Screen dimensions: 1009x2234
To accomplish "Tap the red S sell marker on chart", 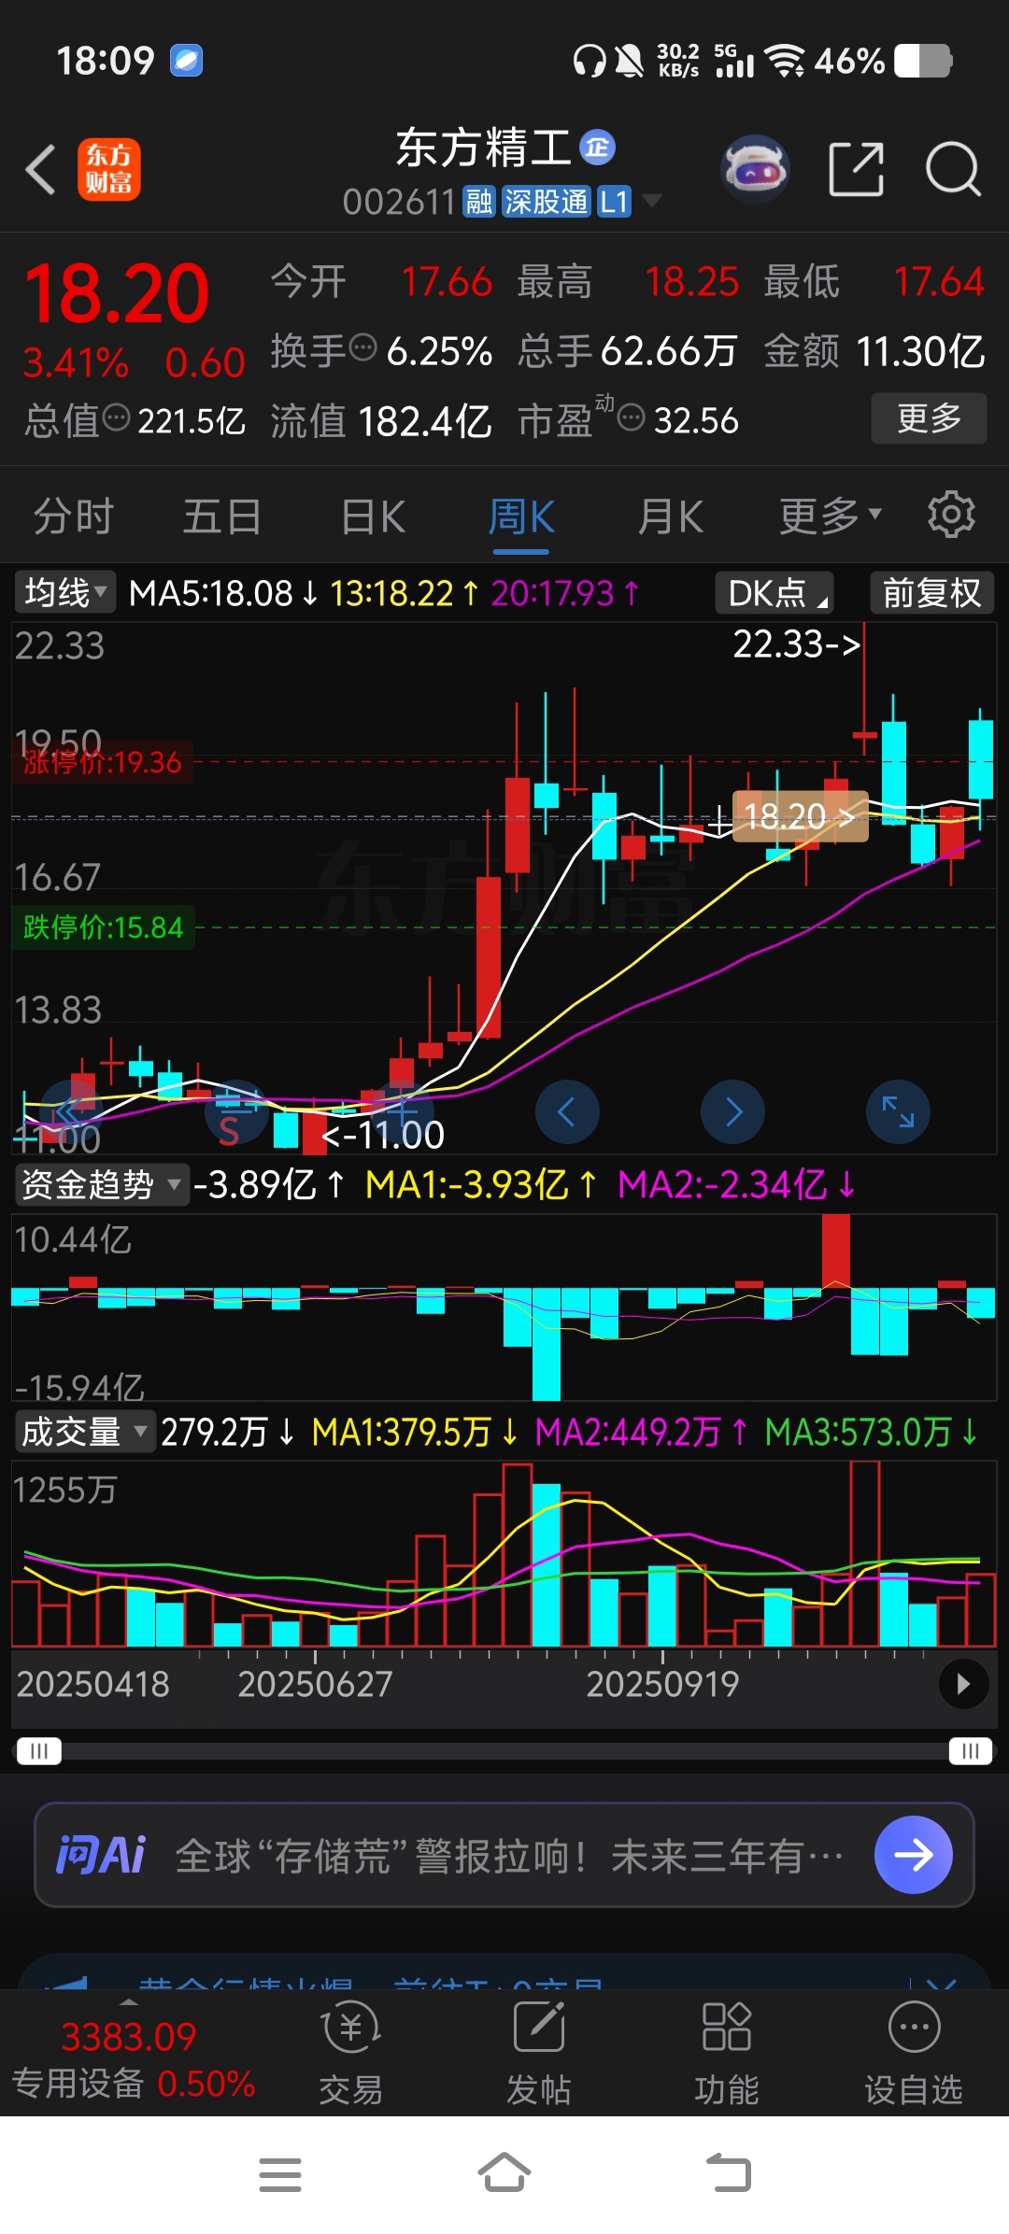I will click(x=229, y=1131).
